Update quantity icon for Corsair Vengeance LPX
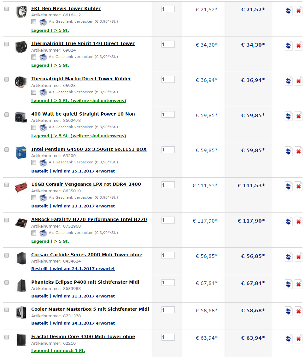Image resolution: width=305 pixels, height=357 pixels. pyautogui.click(x=289, y=186)
